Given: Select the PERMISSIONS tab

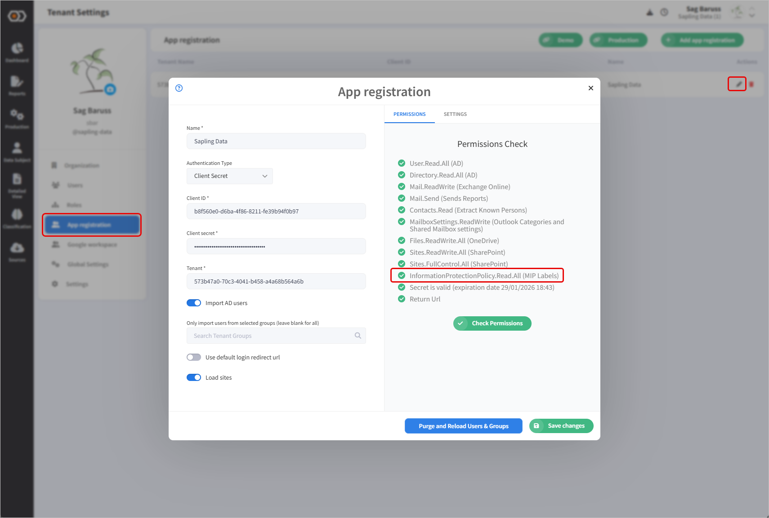Looking at the screenshot, I should [409, 114].
